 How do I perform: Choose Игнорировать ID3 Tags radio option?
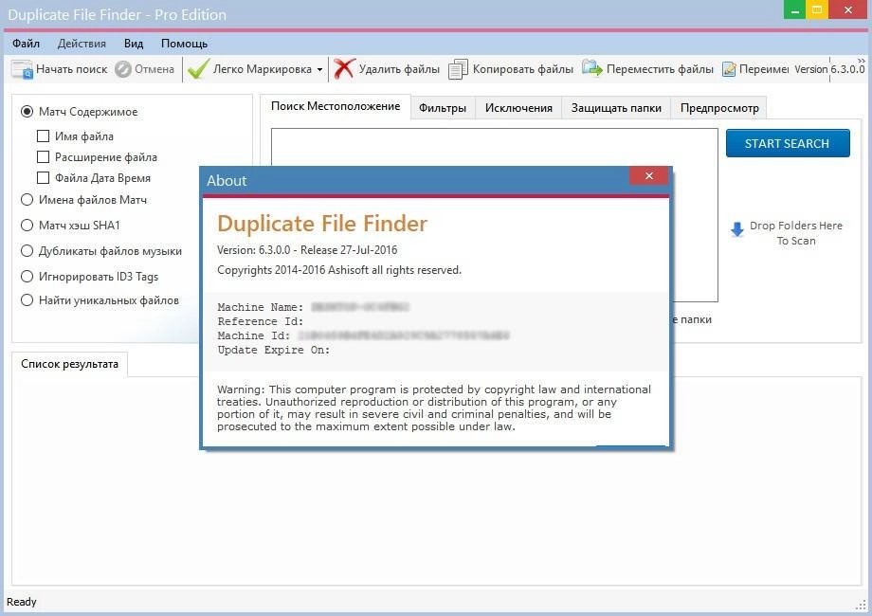tap(27, 277)
